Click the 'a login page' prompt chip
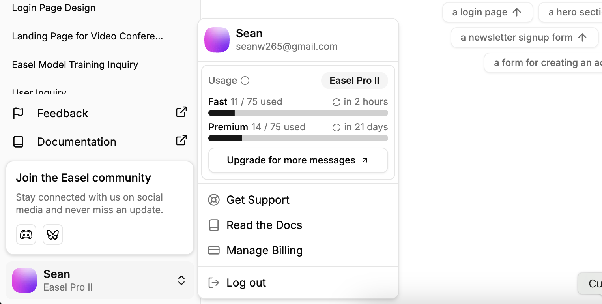 tap(488, 12)
